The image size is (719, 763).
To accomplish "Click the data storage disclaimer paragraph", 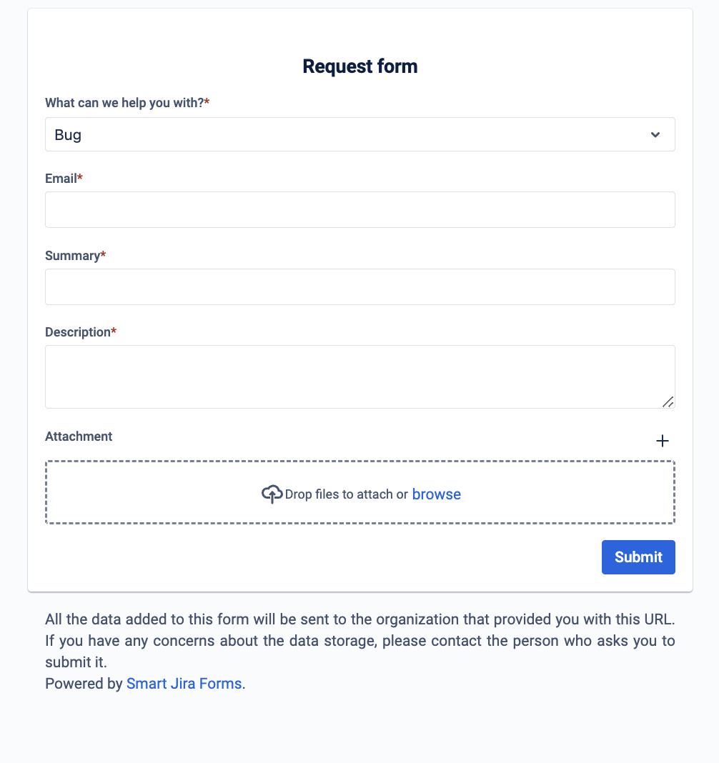I will click(359, 640).
